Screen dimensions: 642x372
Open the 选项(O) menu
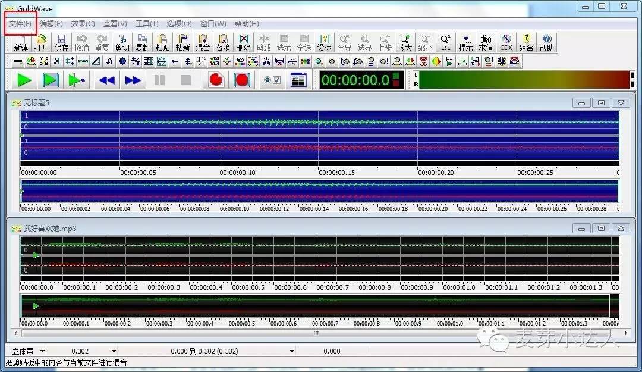[179, 24]
